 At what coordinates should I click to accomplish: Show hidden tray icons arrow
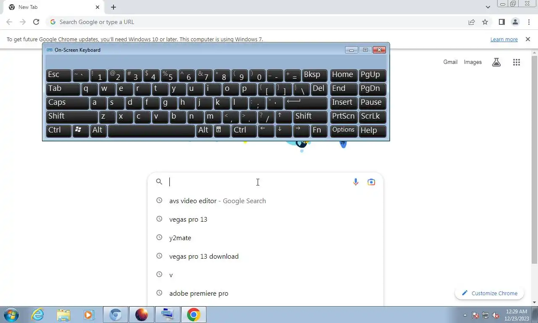pos(465,315)
